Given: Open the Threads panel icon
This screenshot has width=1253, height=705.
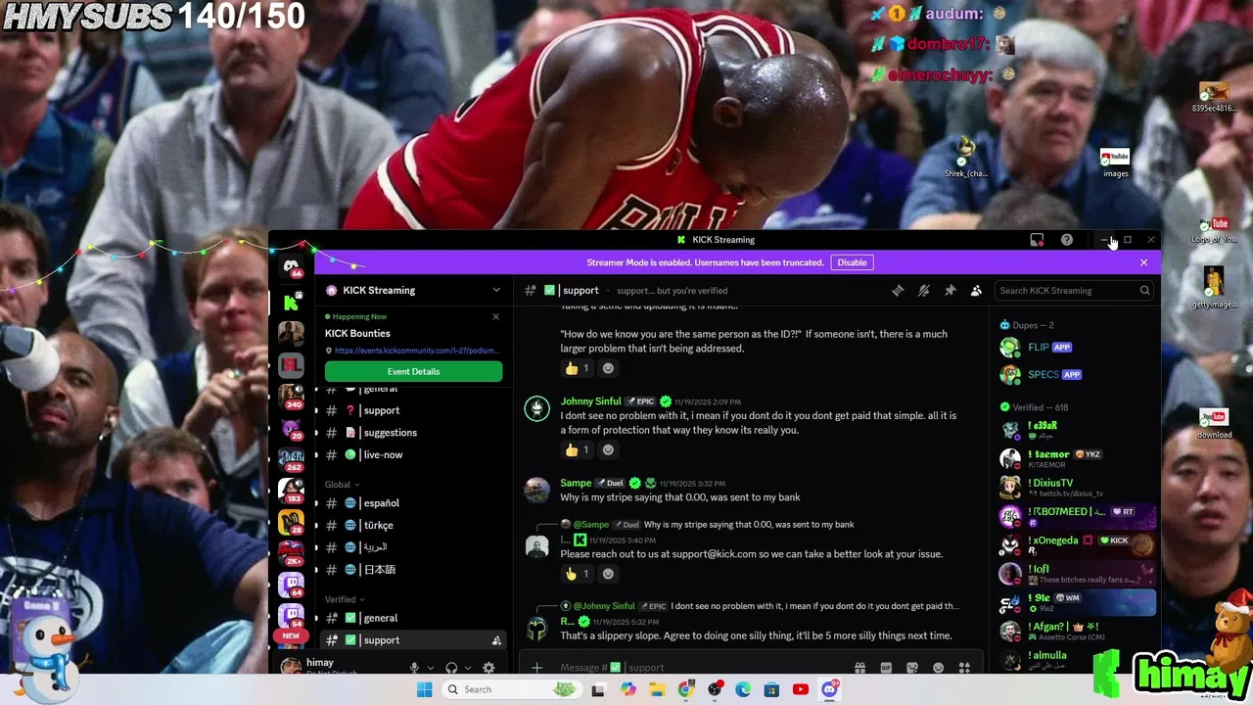Looking at the screenshot, I should (898, 291).
